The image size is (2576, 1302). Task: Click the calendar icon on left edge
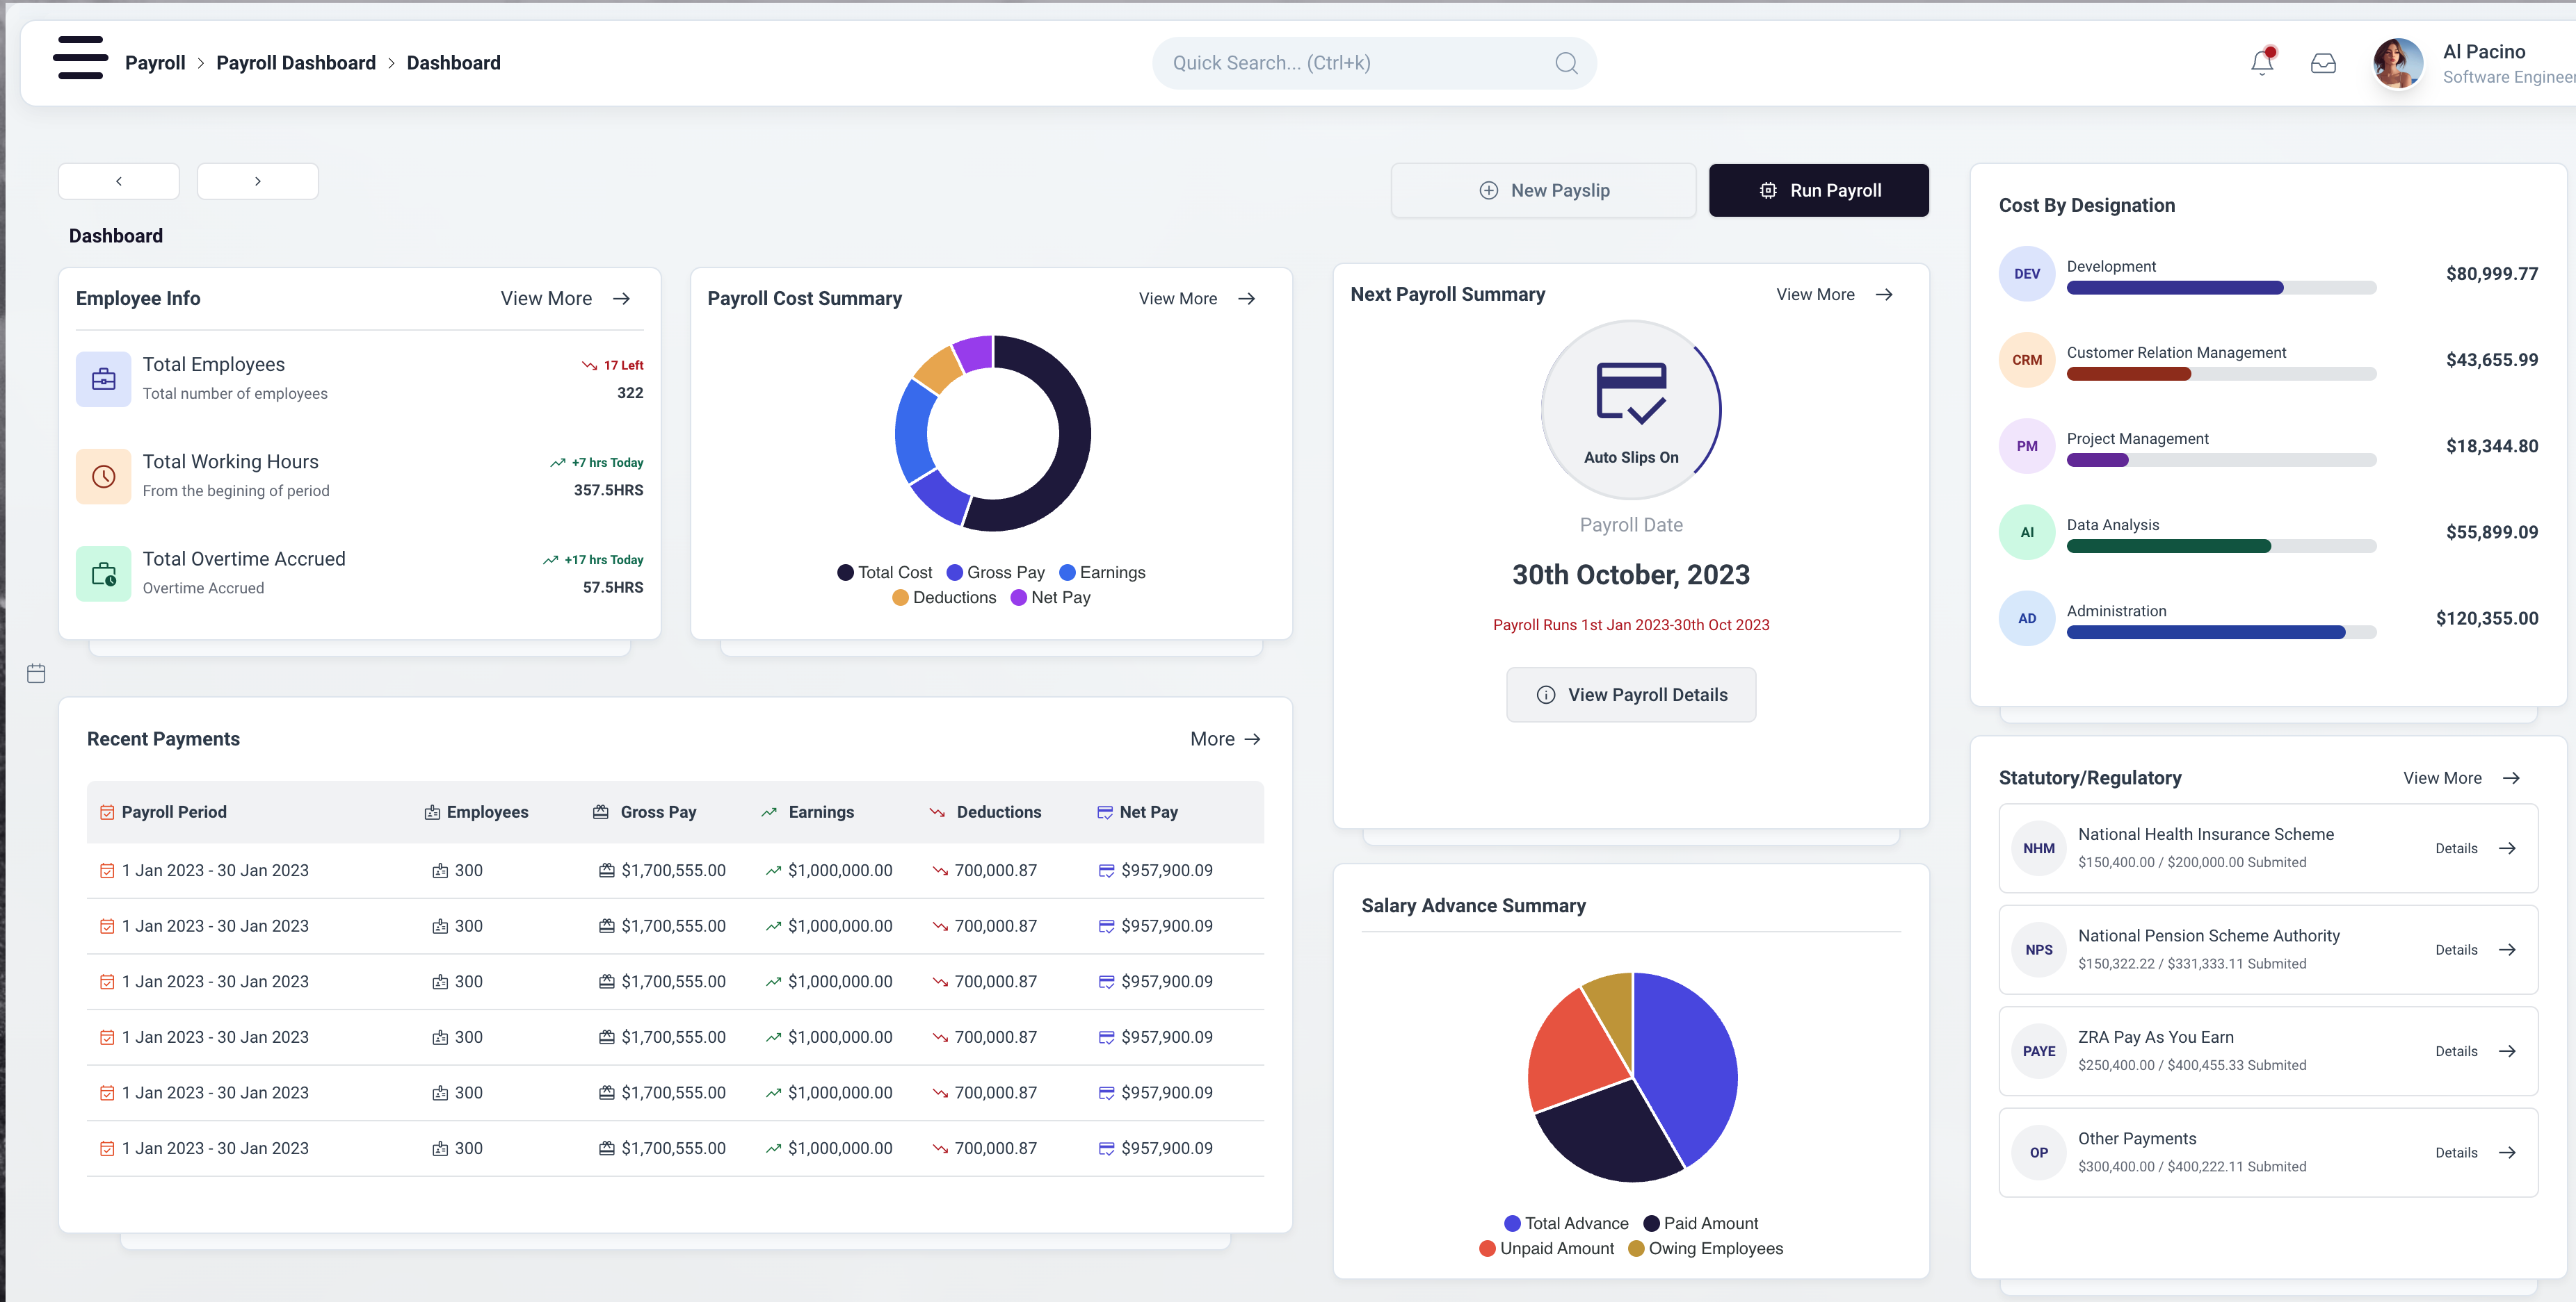(x=36, y=673)
